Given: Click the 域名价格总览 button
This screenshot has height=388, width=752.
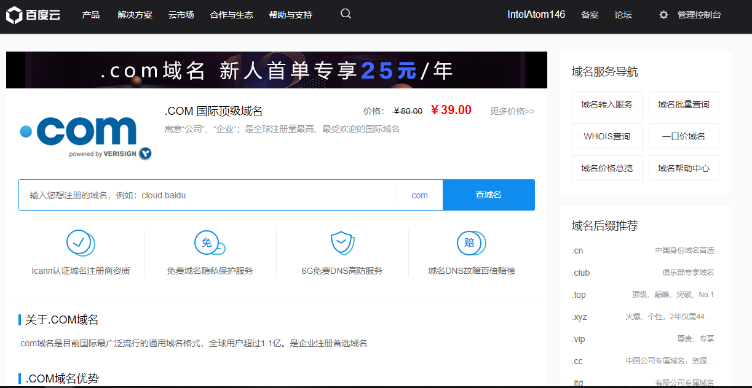Looking at the screenshot, I should pos(607,168).
